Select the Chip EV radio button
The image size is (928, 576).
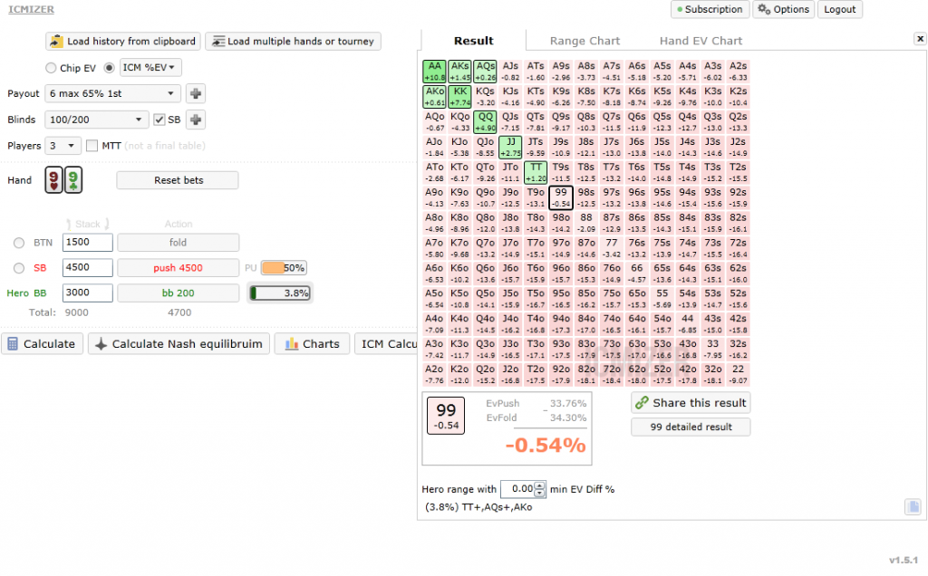click(51, 68)
